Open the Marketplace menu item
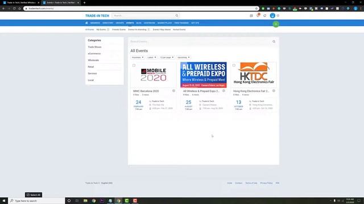This screenshot has width=364, height=204. point(164,23)
